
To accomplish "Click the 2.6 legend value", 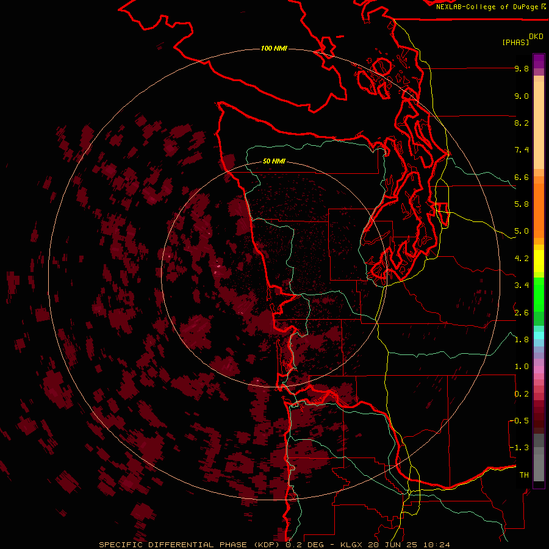I will coord(522,313).
